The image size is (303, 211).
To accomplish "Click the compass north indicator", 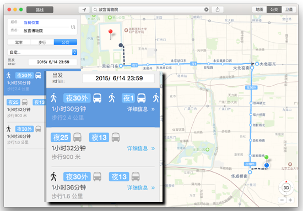I will pos(286,182).
